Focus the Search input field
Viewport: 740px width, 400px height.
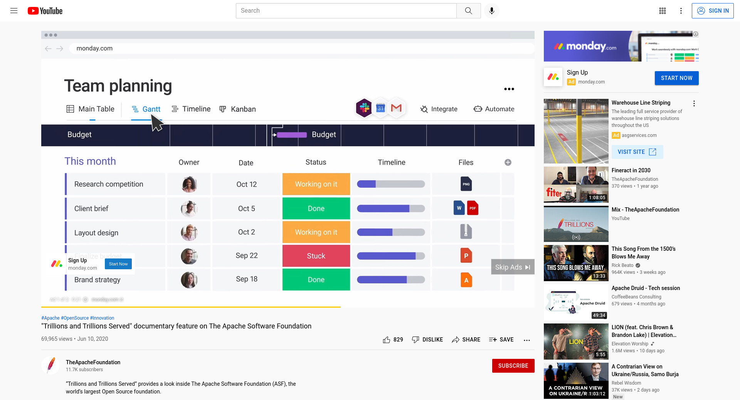coord(346,11)
